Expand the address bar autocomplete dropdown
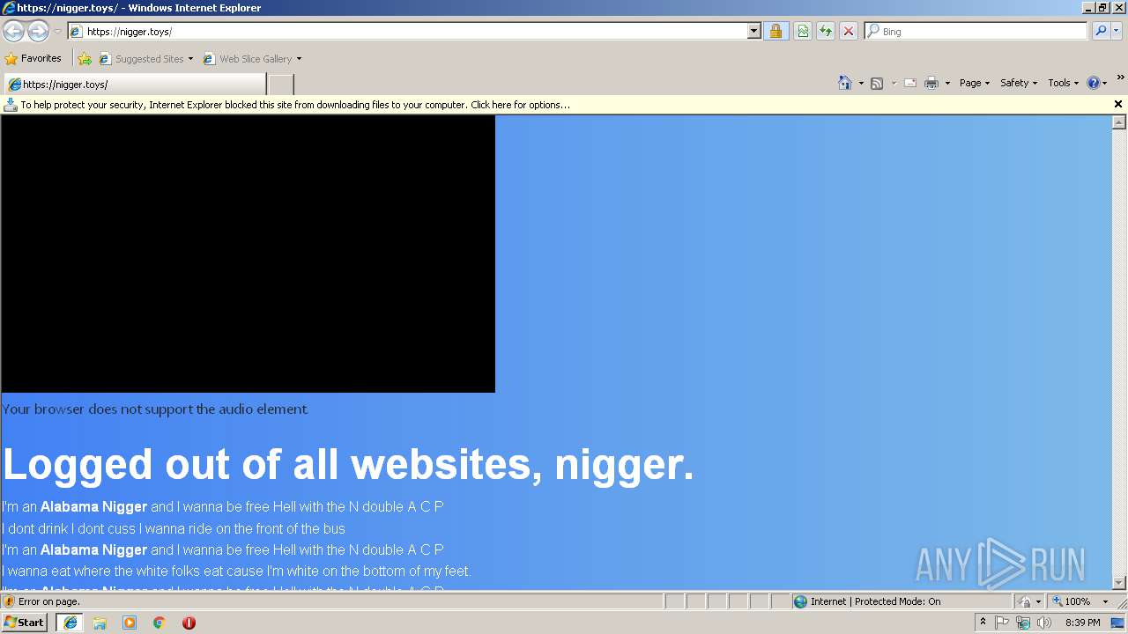 click(x=754, y=32)
